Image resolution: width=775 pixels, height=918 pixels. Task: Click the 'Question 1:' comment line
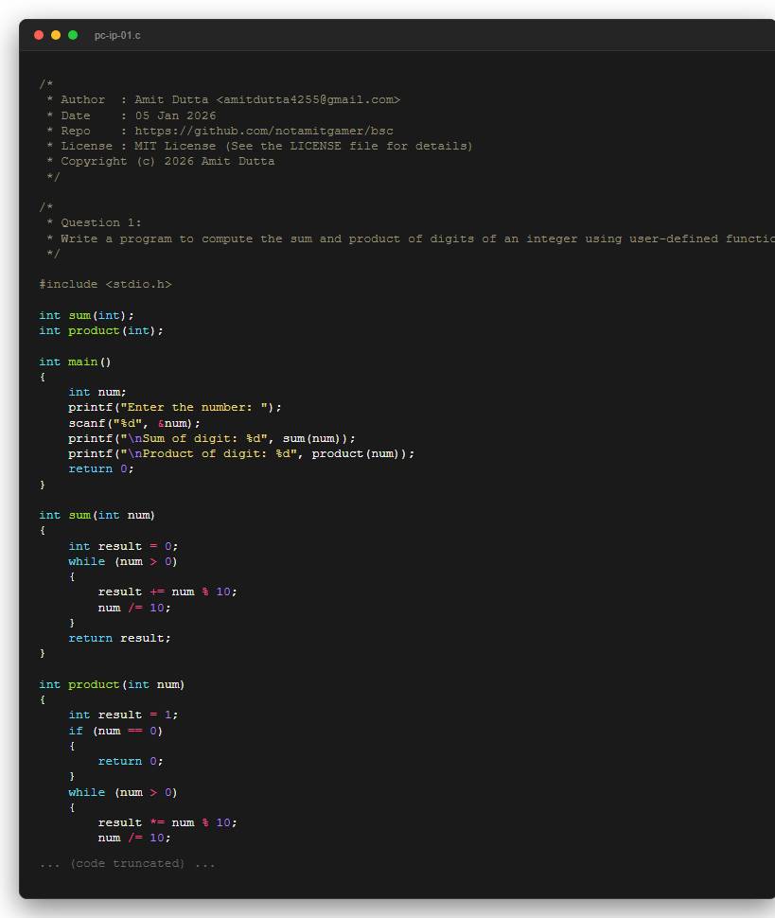pyautogui.click(x=94, y=223)
